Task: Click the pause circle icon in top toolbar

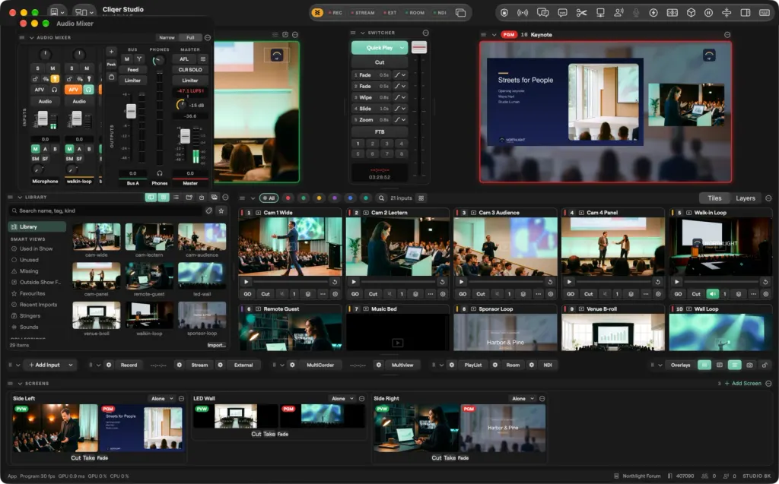Action: point(708,13)
